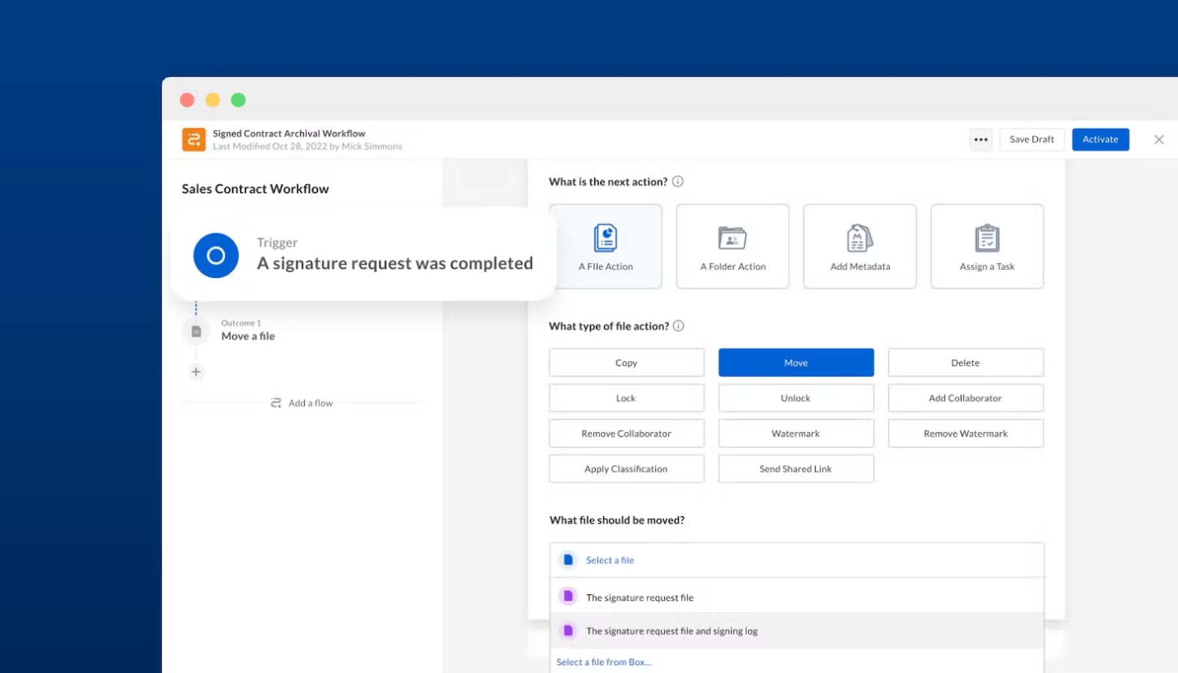Select the Remove Watermark file action
The width and height of the screenshot is (1178, 673).
tap(965, 433)
